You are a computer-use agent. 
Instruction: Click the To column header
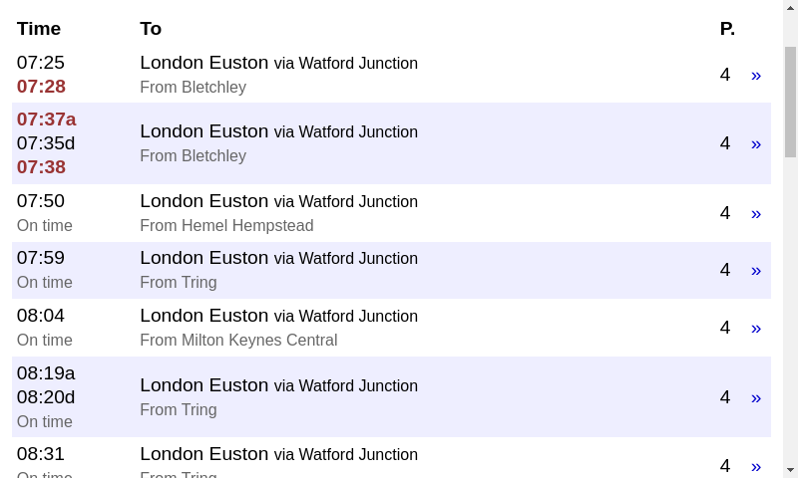(x=151, y=29)
